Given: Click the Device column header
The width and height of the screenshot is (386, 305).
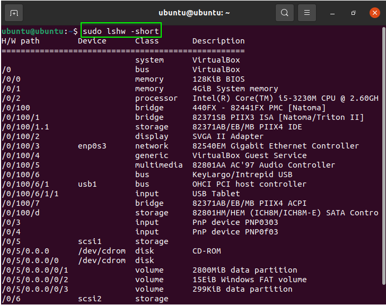Looking at the screenshot, I should point(92,41).
